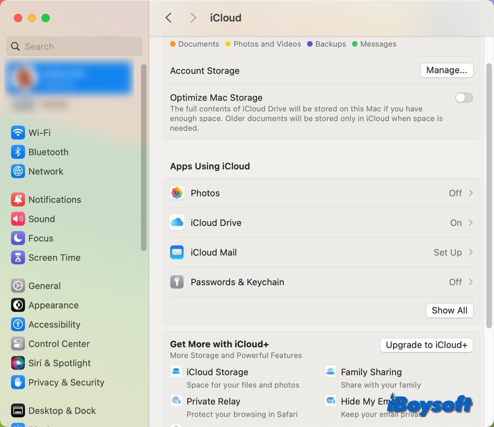
Task: Open Notifications bell icon
Action: point(18,200)
